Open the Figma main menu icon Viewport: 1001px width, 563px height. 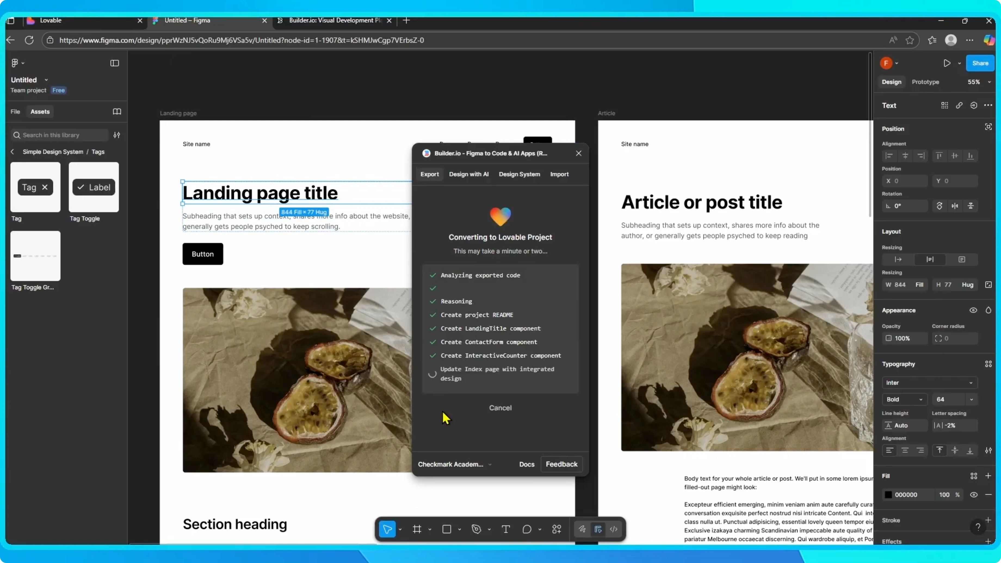click(x=15, y=63)
